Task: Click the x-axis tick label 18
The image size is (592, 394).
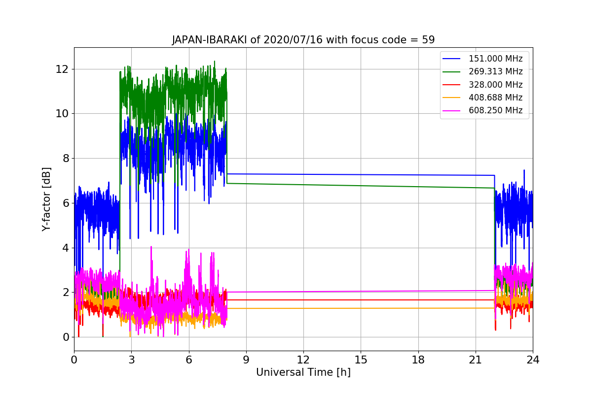Action: tap(418, 360)
